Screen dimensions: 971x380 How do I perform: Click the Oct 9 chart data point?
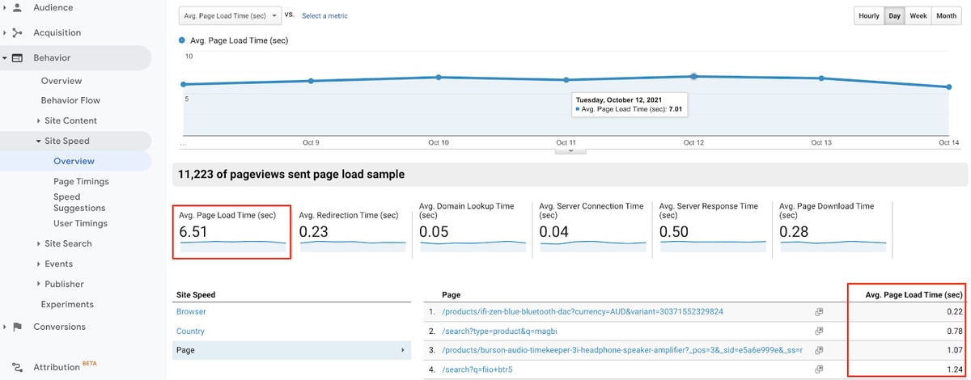[311, 81]
